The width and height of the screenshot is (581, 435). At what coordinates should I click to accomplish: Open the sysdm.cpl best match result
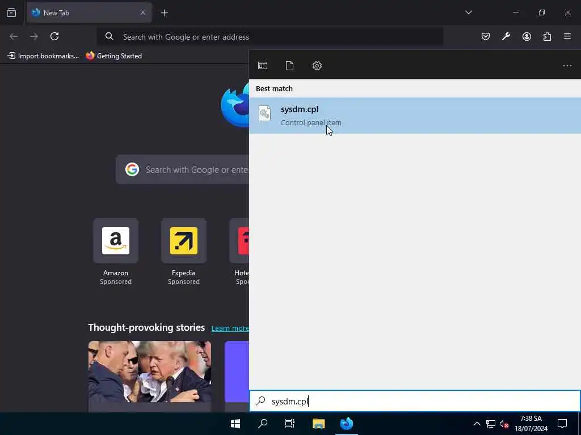pos(415,116)
